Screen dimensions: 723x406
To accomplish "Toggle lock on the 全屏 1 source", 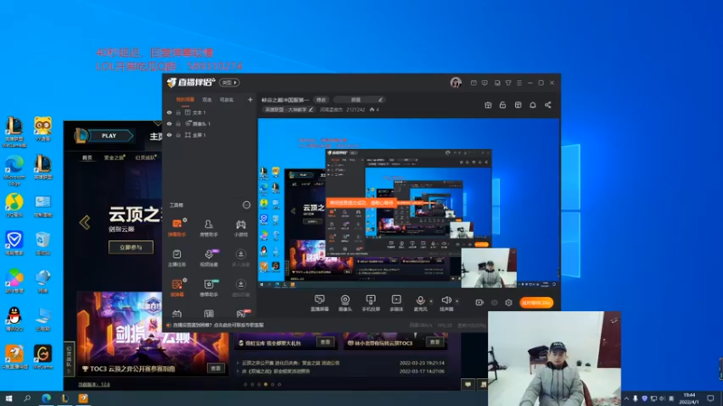I will [x=178, y=135].
